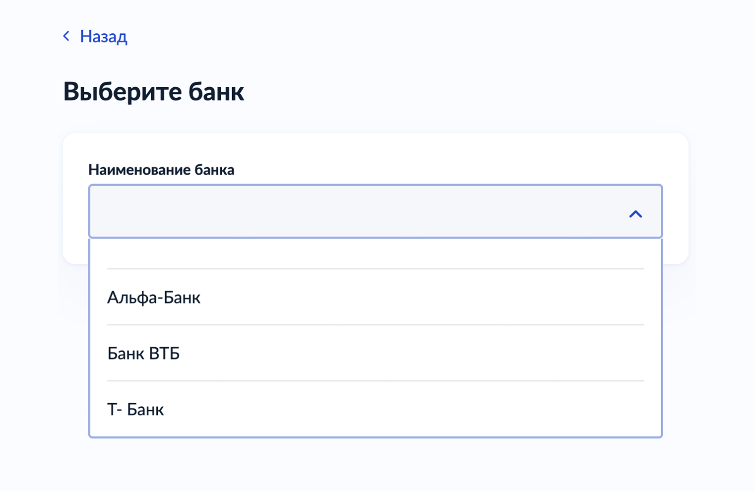Collapse the bank list with the up chevron
754x491 pixels.
click(635, 214)
